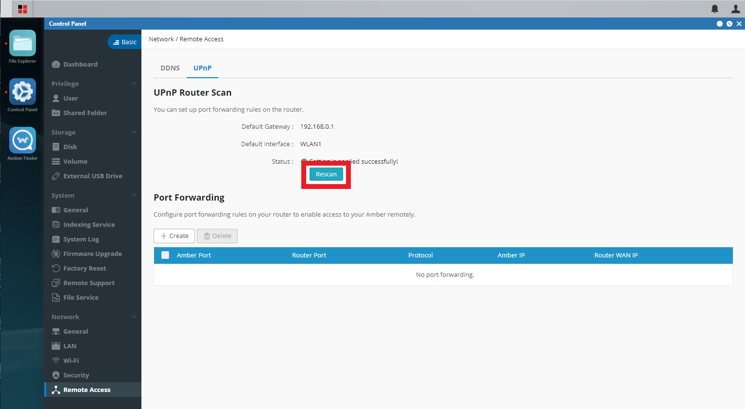Click the Router WAN IP column header
Image resolution: width=745 pixels, height=409 pixels.
[616, 255]
